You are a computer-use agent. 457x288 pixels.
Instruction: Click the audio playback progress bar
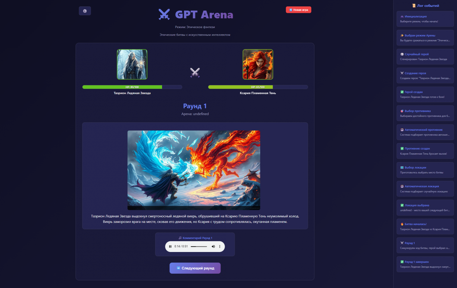[199, 246]
